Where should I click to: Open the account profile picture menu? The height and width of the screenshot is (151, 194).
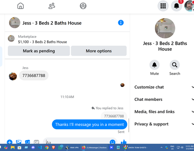click(x=189, y=6)
